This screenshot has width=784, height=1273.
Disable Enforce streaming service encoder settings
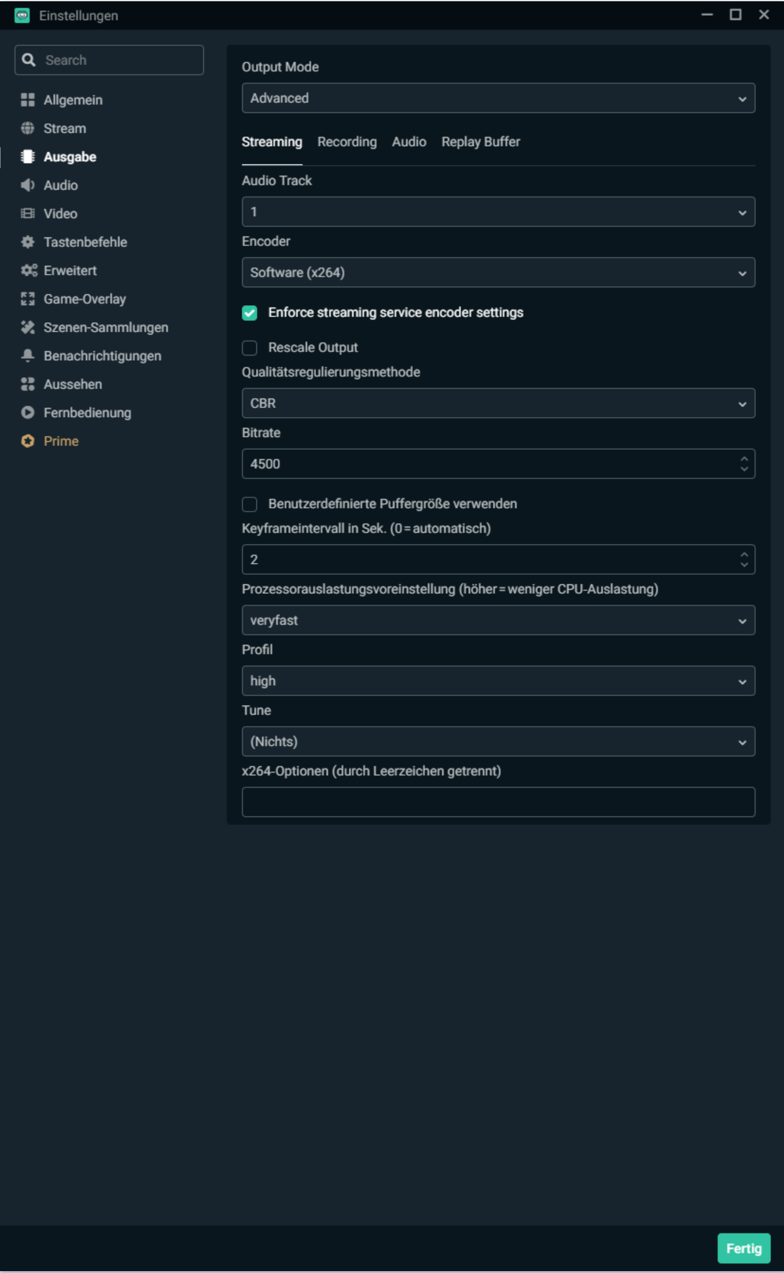tap(250, 313)
